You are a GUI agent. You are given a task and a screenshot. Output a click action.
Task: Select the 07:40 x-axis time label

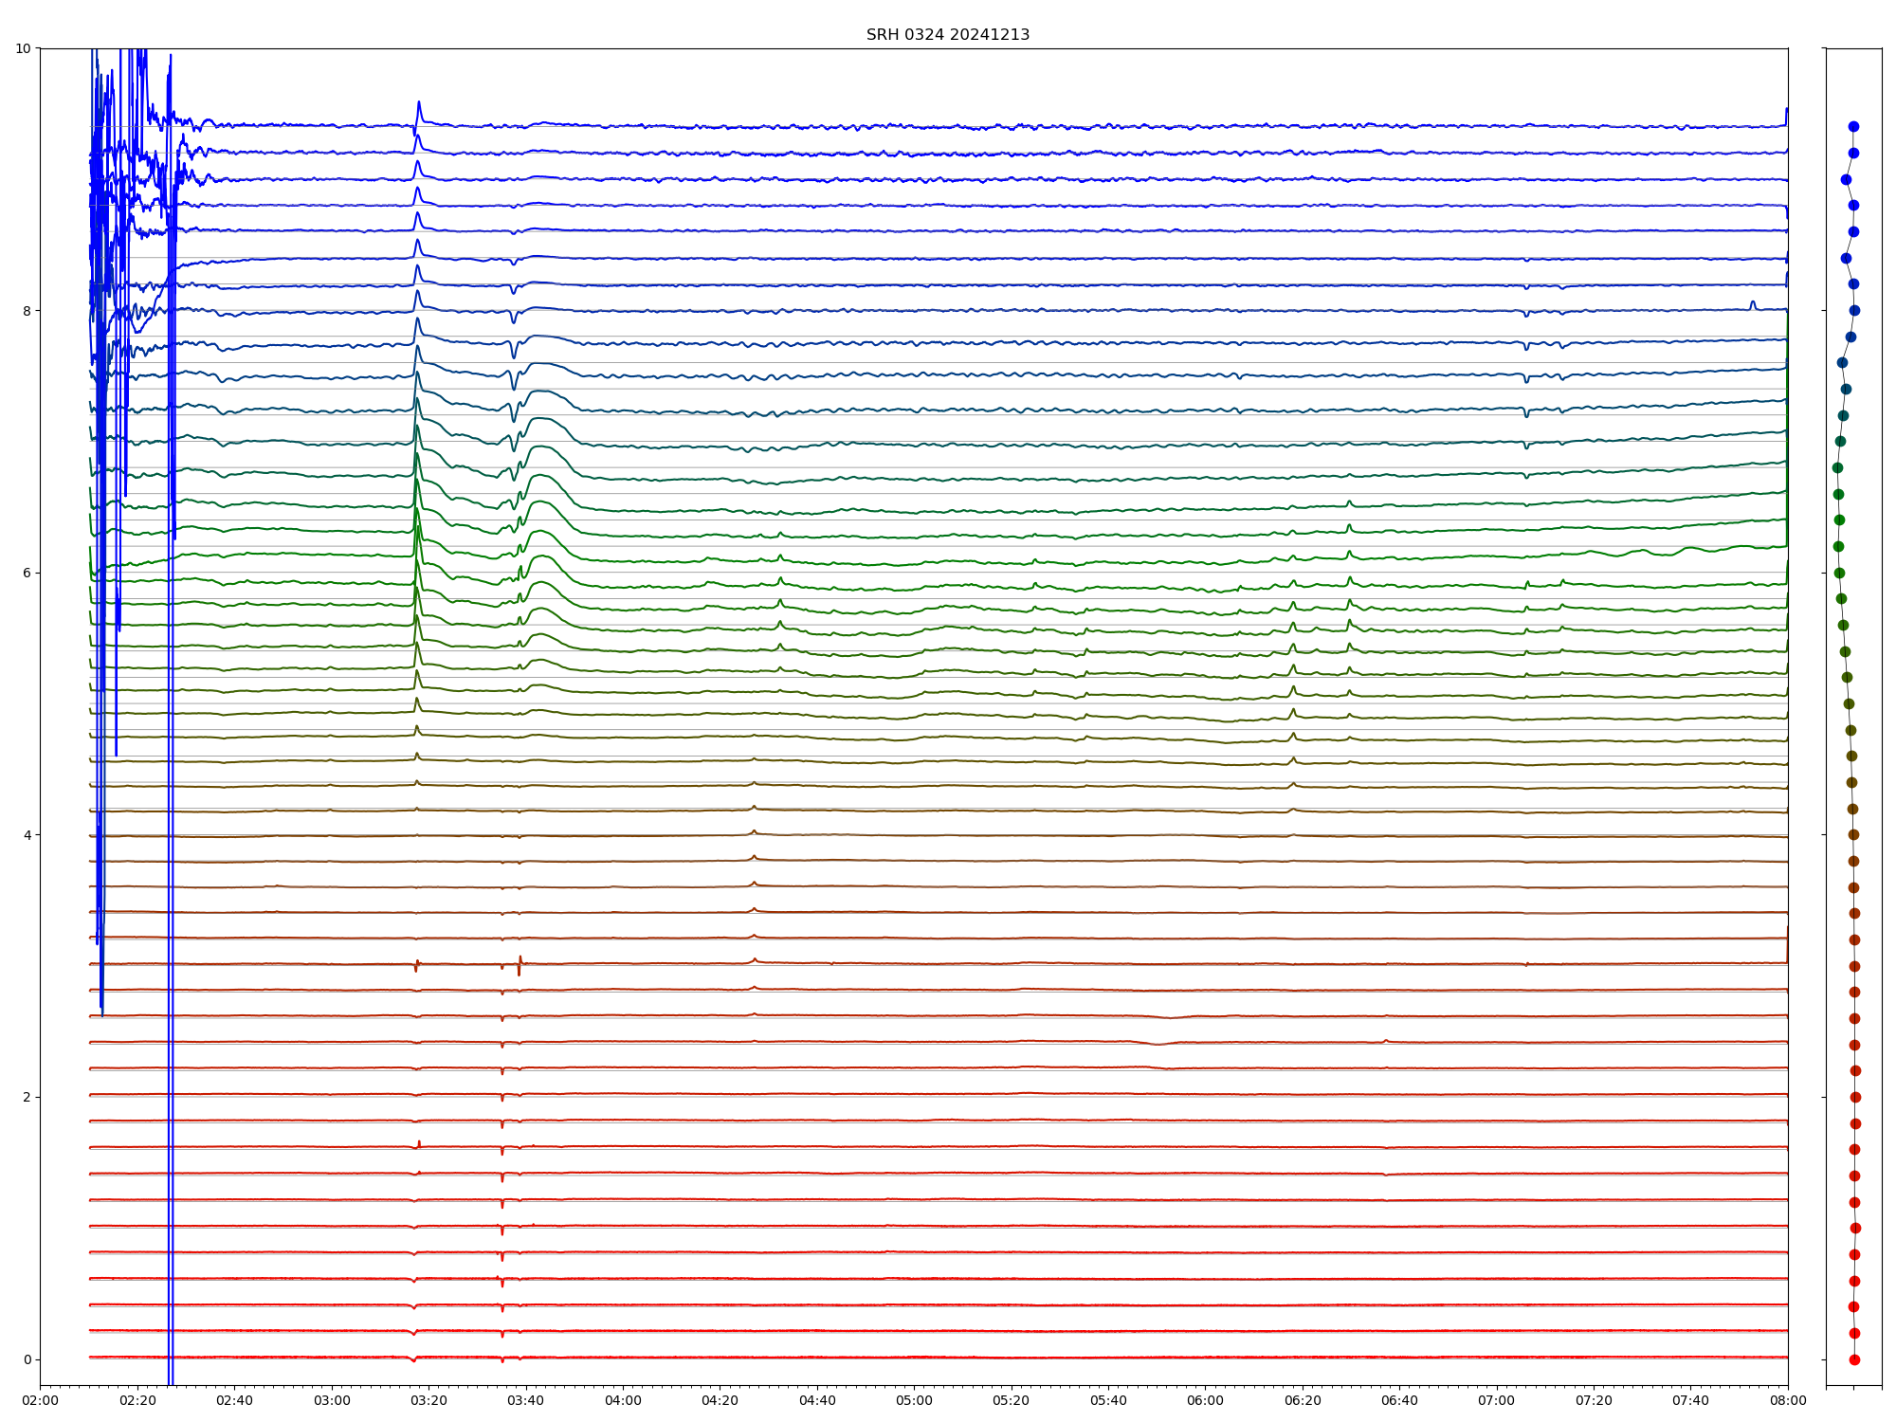1690,1400
